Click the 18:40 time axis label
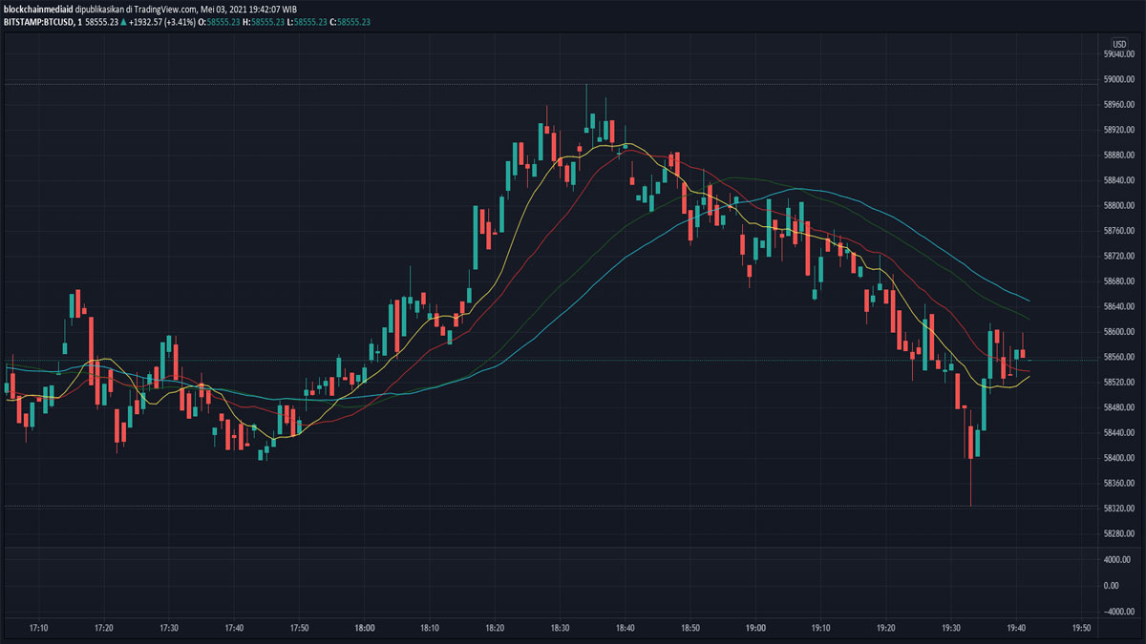 click(625, 629)
